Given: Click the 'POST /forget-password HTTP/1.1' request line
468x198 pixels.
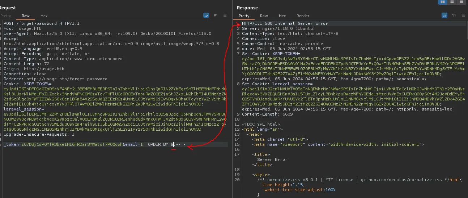Looking at the screenshot, I should click(x=42, y=23).
